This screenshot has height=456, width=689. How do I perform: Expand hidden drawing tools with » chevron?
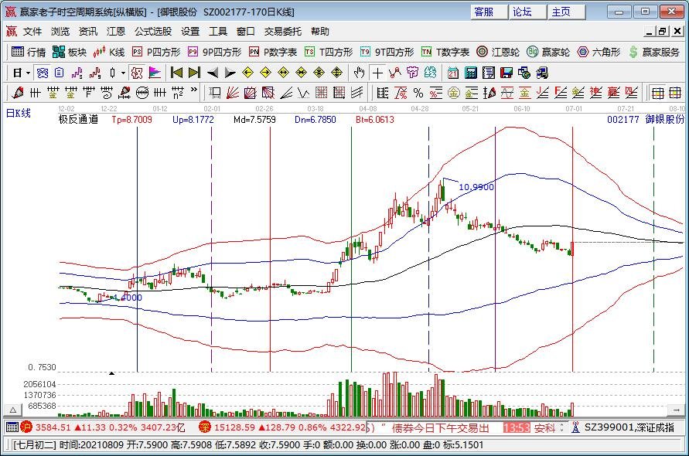click(193, 92)
